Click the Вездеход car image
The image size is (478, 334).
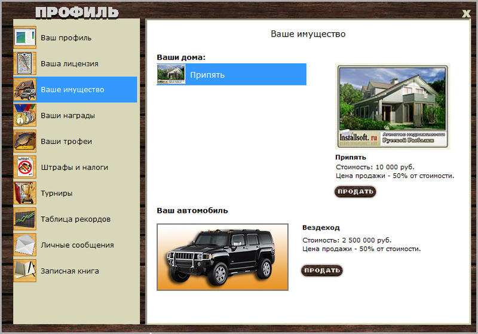[222, 257]
